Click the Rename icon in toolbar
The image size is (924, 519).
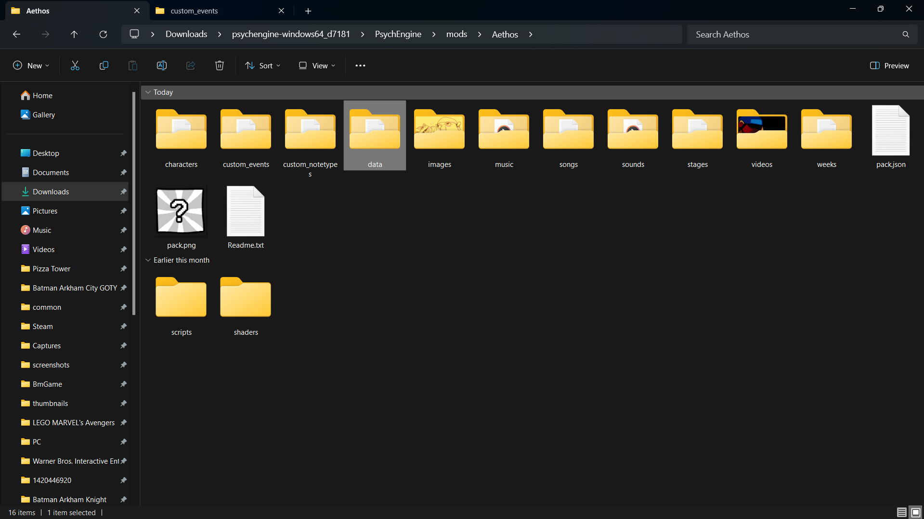(162, 65)
